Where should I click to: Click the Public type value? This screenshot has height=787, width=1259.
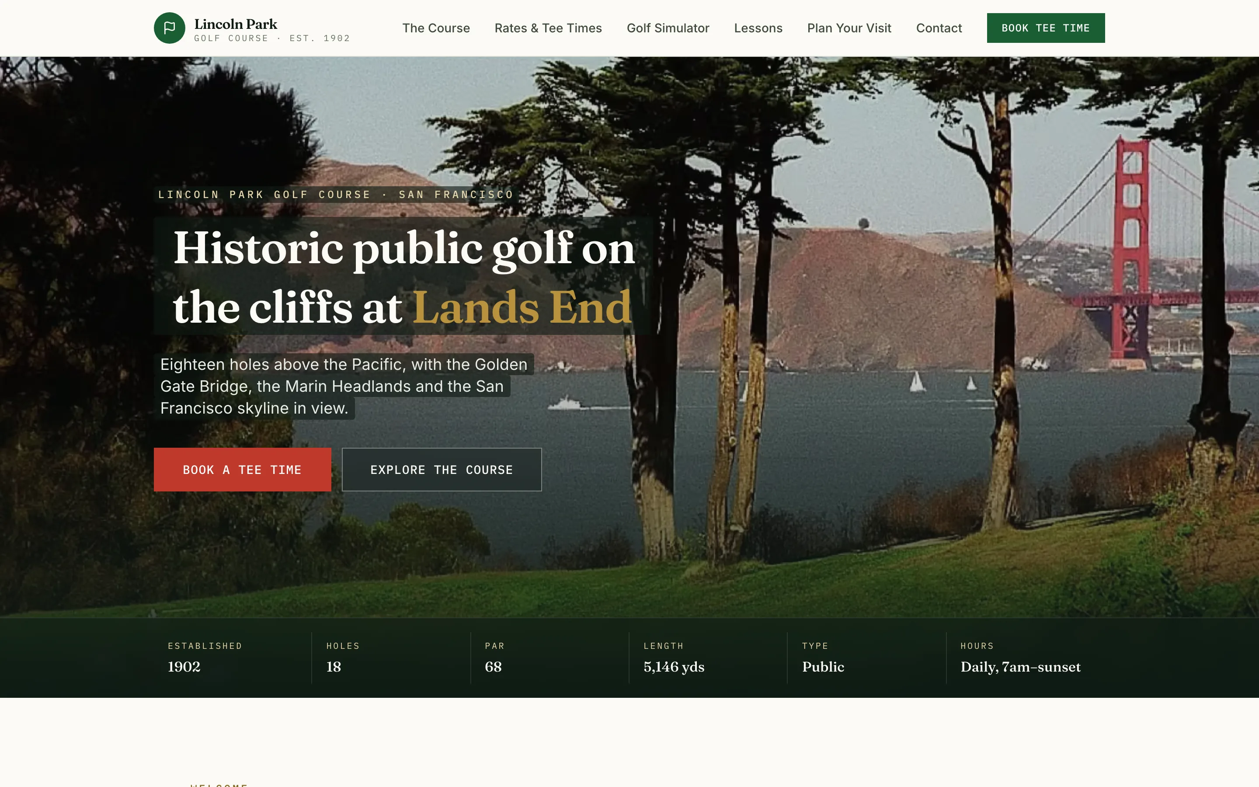[823, 667]
